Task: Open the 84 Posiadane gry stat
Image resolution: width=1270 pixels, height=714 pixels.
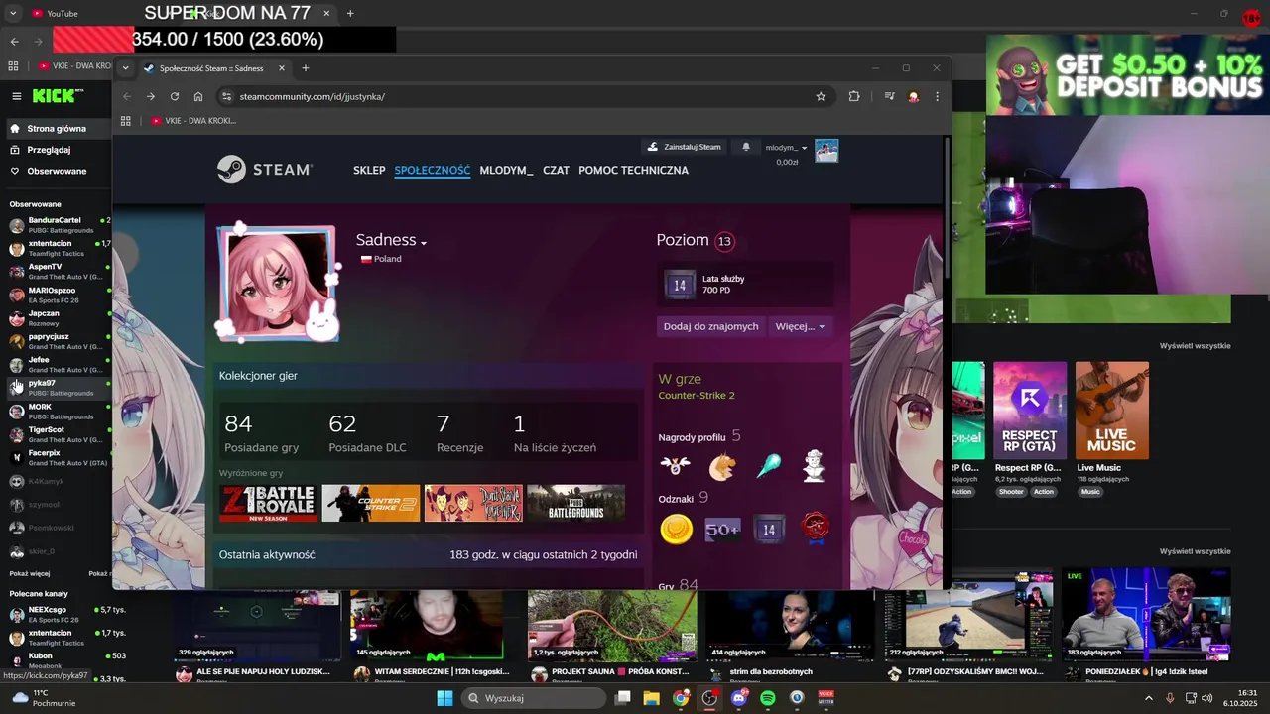Action: [x=261, y=433]
